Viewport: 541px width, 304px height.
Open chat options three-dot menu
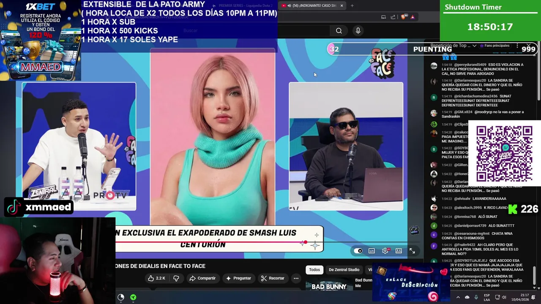(517, 46)
